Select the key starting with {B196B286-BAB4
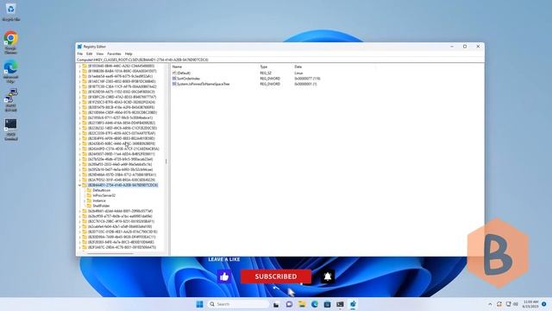Image resolution: width=552 pixels, height=311 pixels. (122, 71)
